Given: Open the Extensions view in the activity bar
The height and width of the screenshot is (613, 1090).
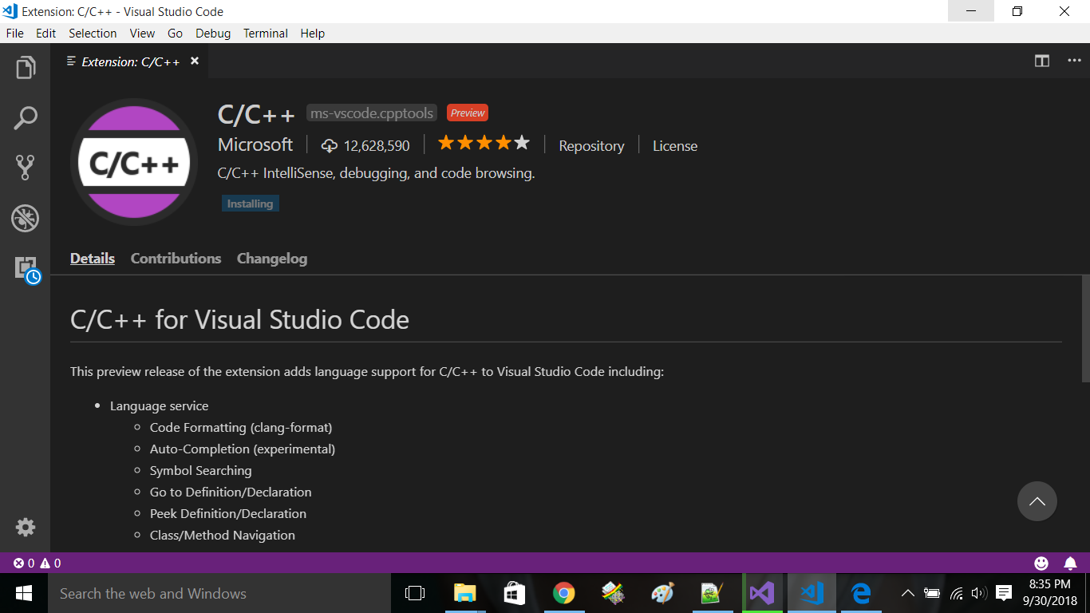Looking at the screenshot, I should tap(26, 268).
